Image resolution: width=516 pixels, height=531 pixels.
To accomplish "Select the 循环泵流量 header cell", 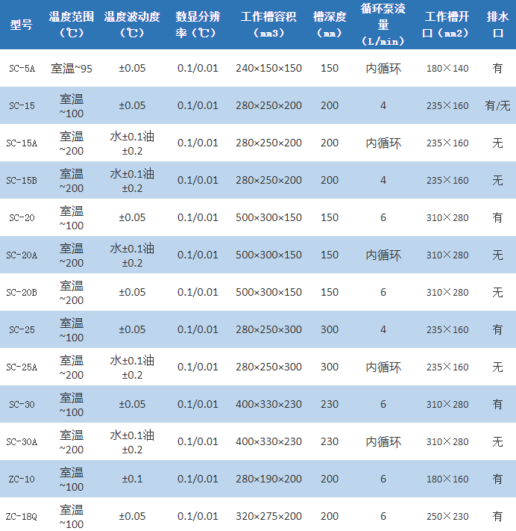I will (x=383, y=25).
